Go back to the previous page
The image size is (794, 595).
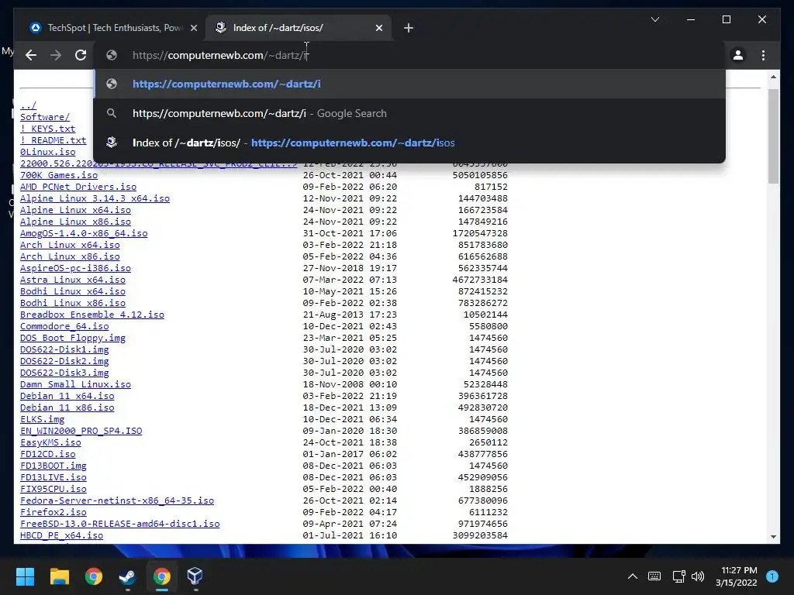(x=31, y=55)
